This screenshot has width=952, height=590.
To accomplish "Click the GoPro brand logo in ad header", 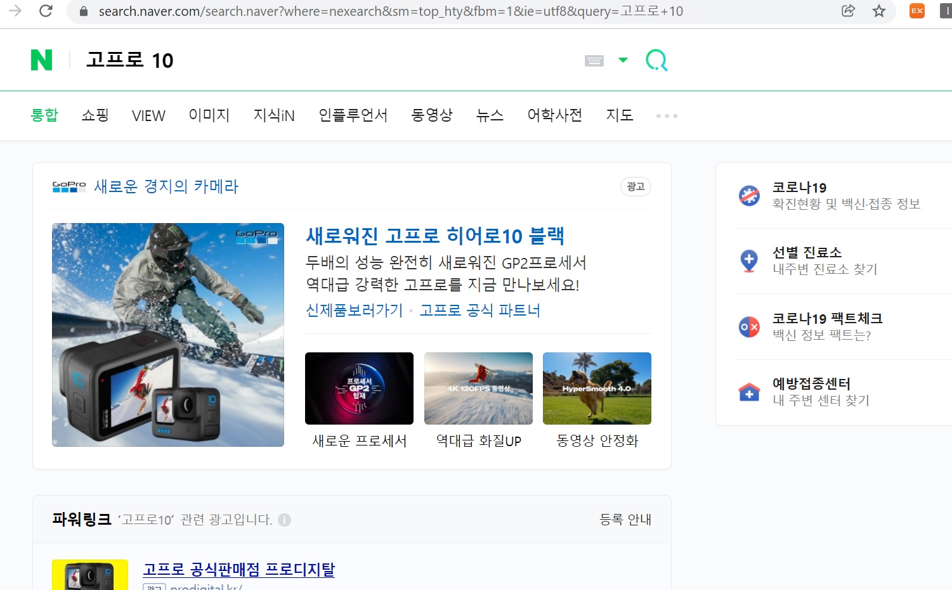I will [x=69, y=186].
